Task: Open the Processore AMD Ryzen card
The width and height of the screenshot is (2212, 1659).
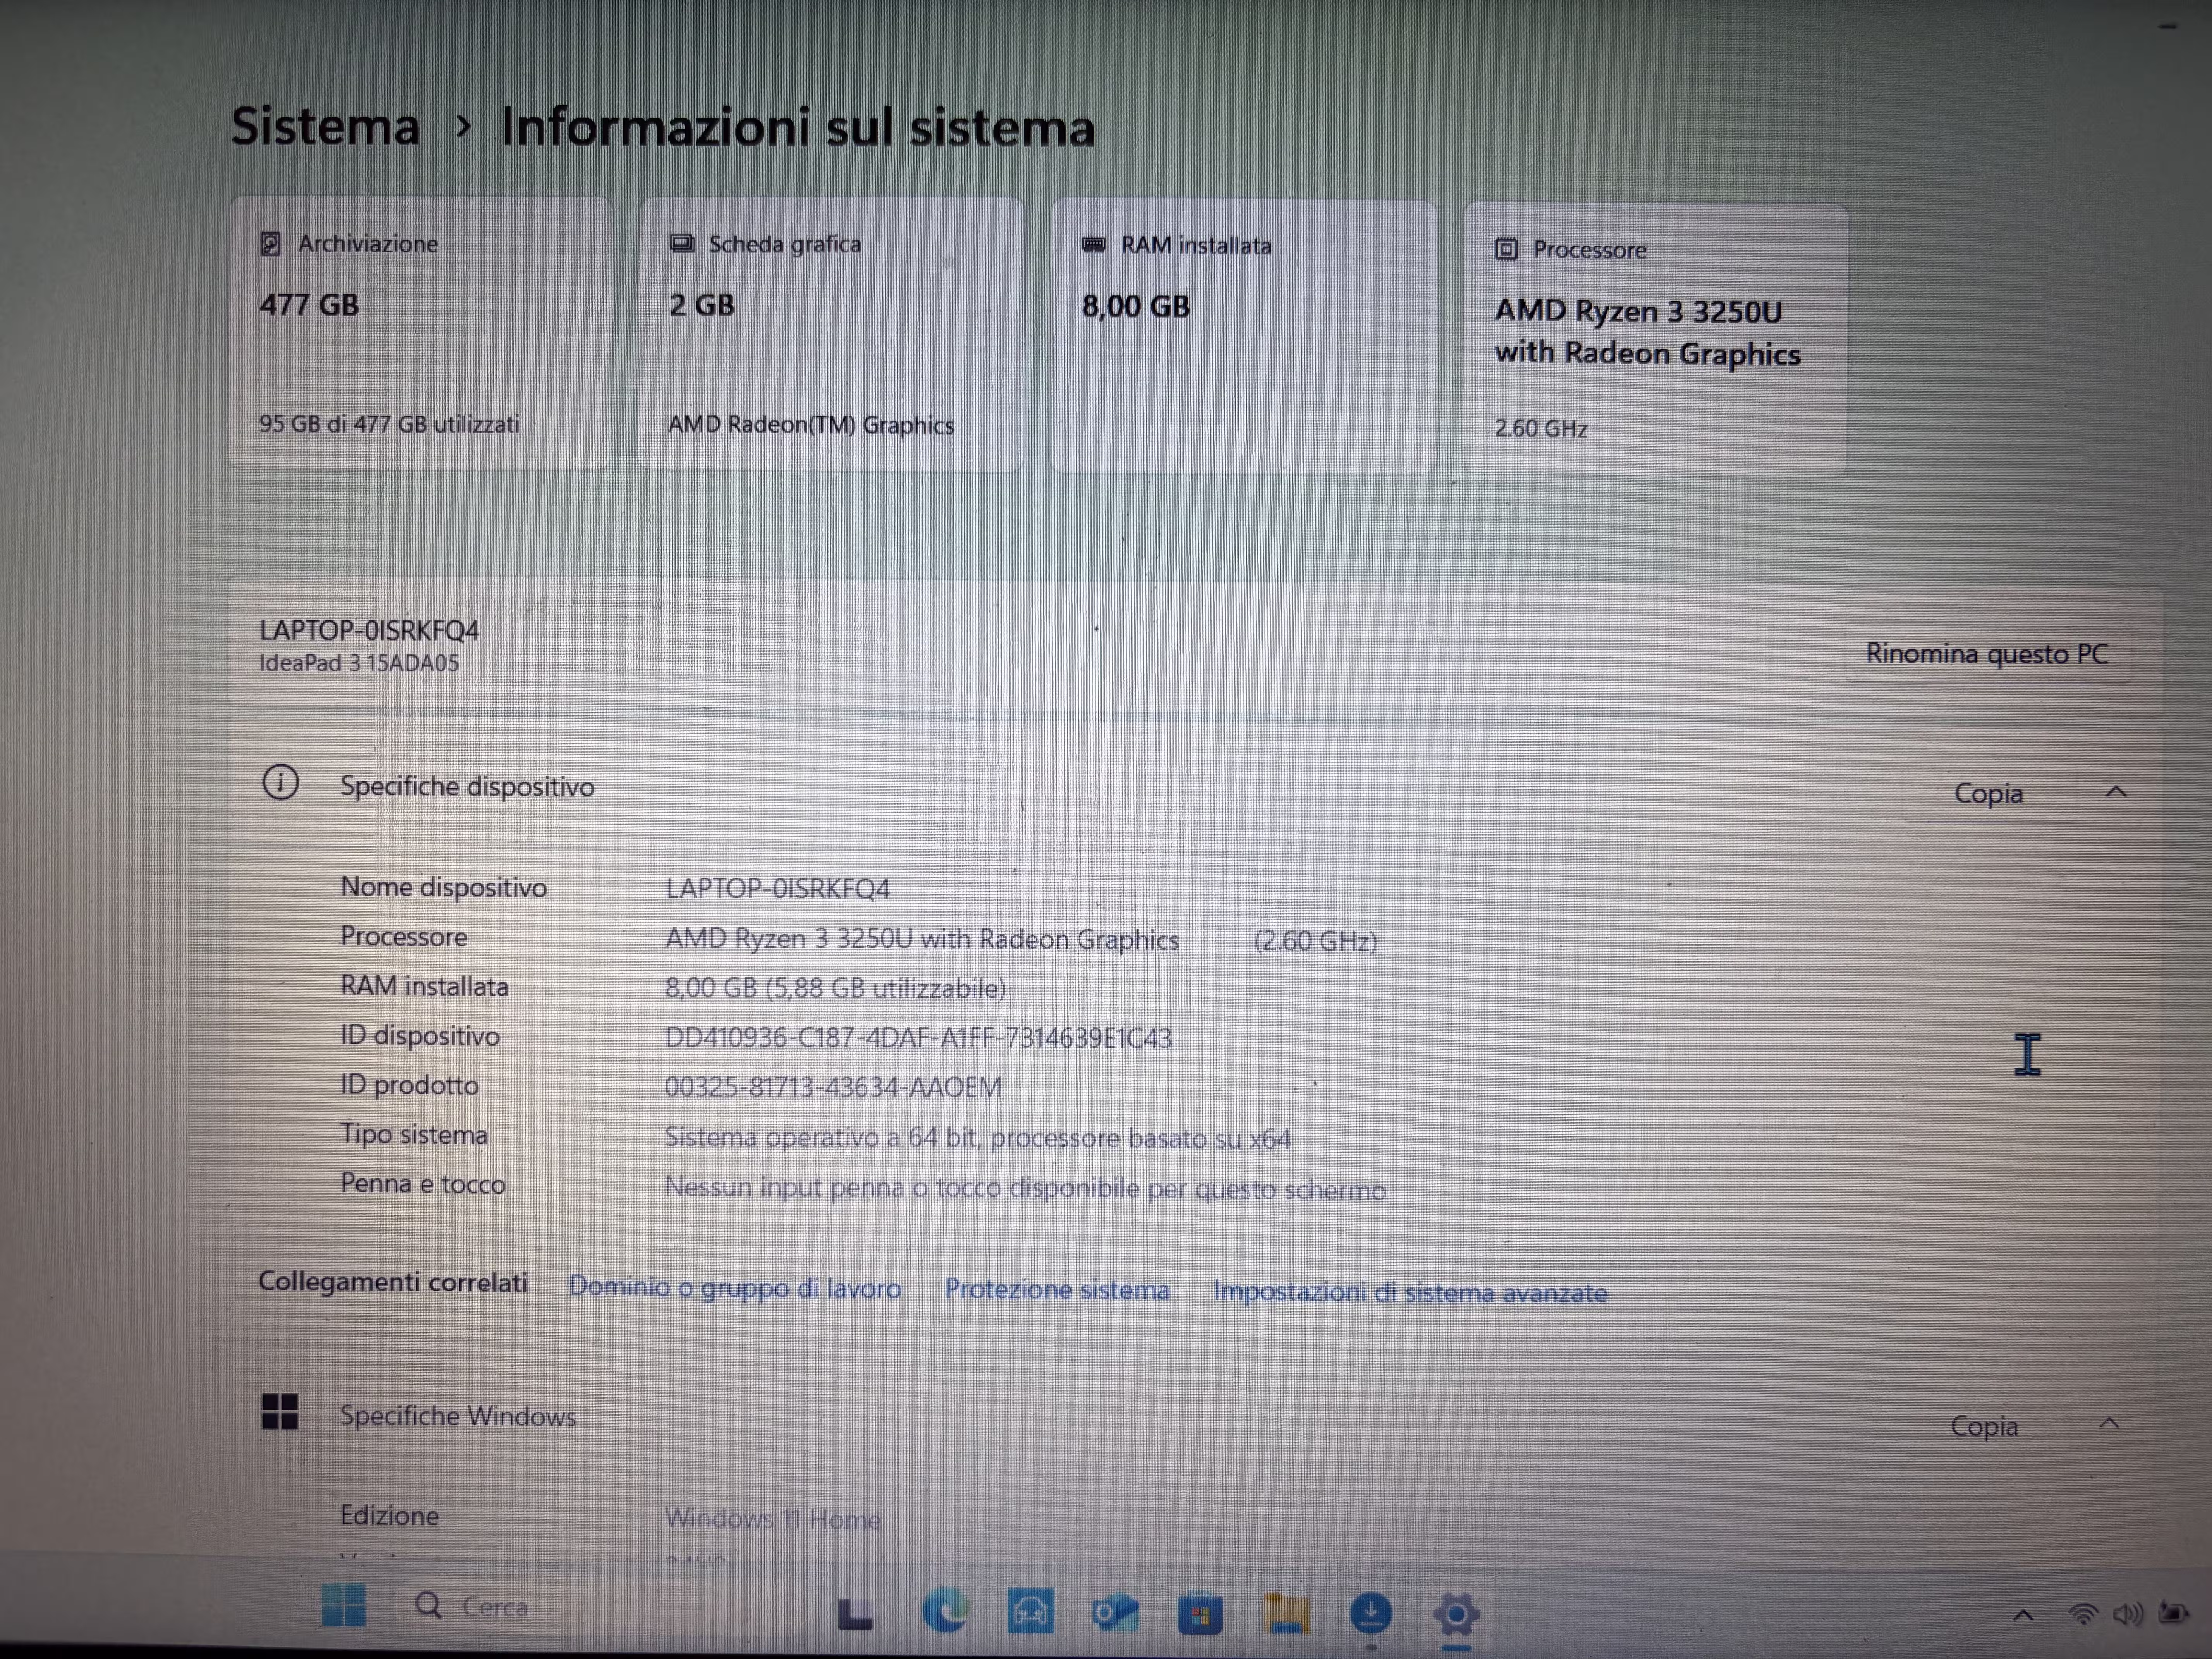Action: pos(1655,340)
